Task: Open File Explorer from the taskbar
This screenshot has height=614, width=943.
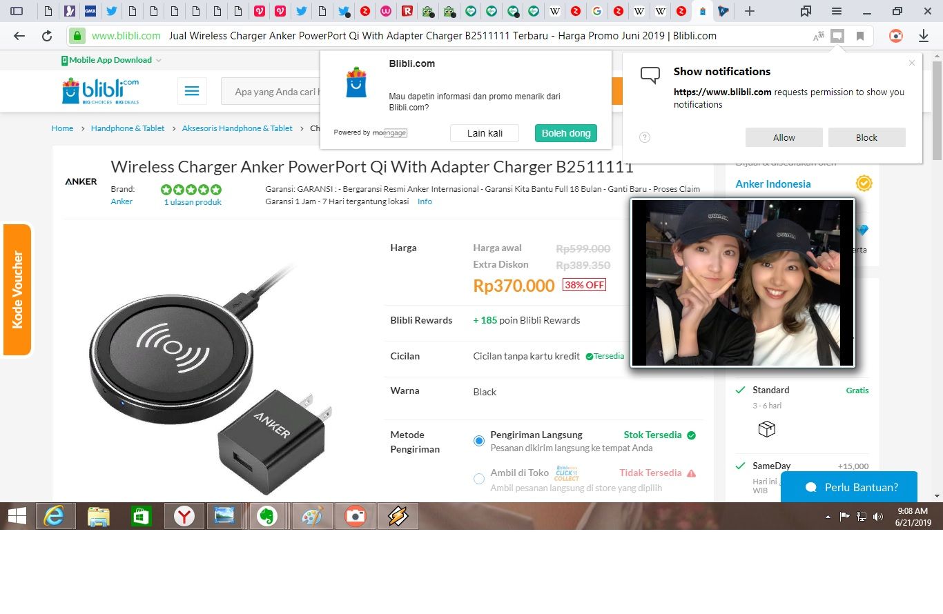Action: pos(99,516)
